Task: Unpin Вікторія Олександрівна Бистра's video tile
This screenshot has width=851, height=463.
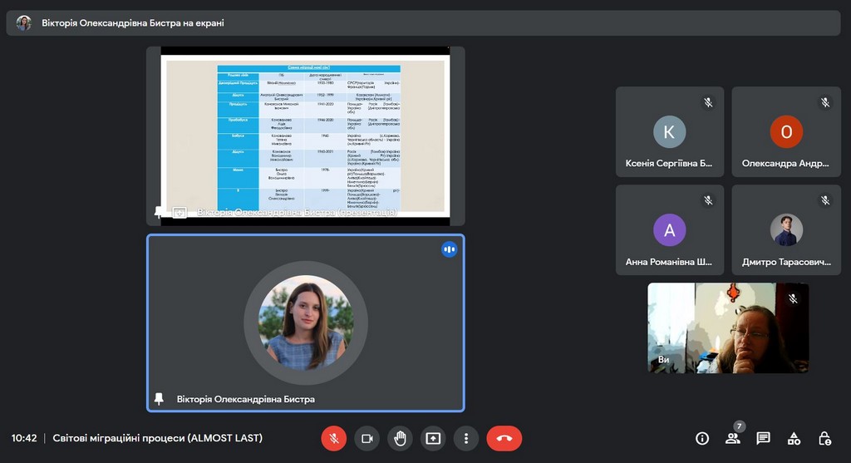Action: coord(159,399)
